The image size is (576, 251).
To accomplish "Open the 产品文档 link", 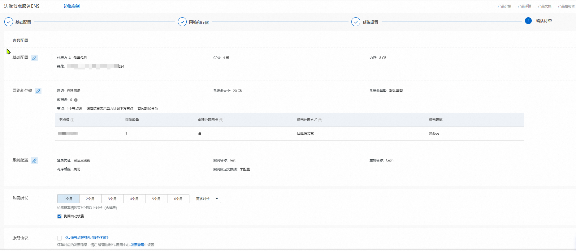I will point(545,6).
